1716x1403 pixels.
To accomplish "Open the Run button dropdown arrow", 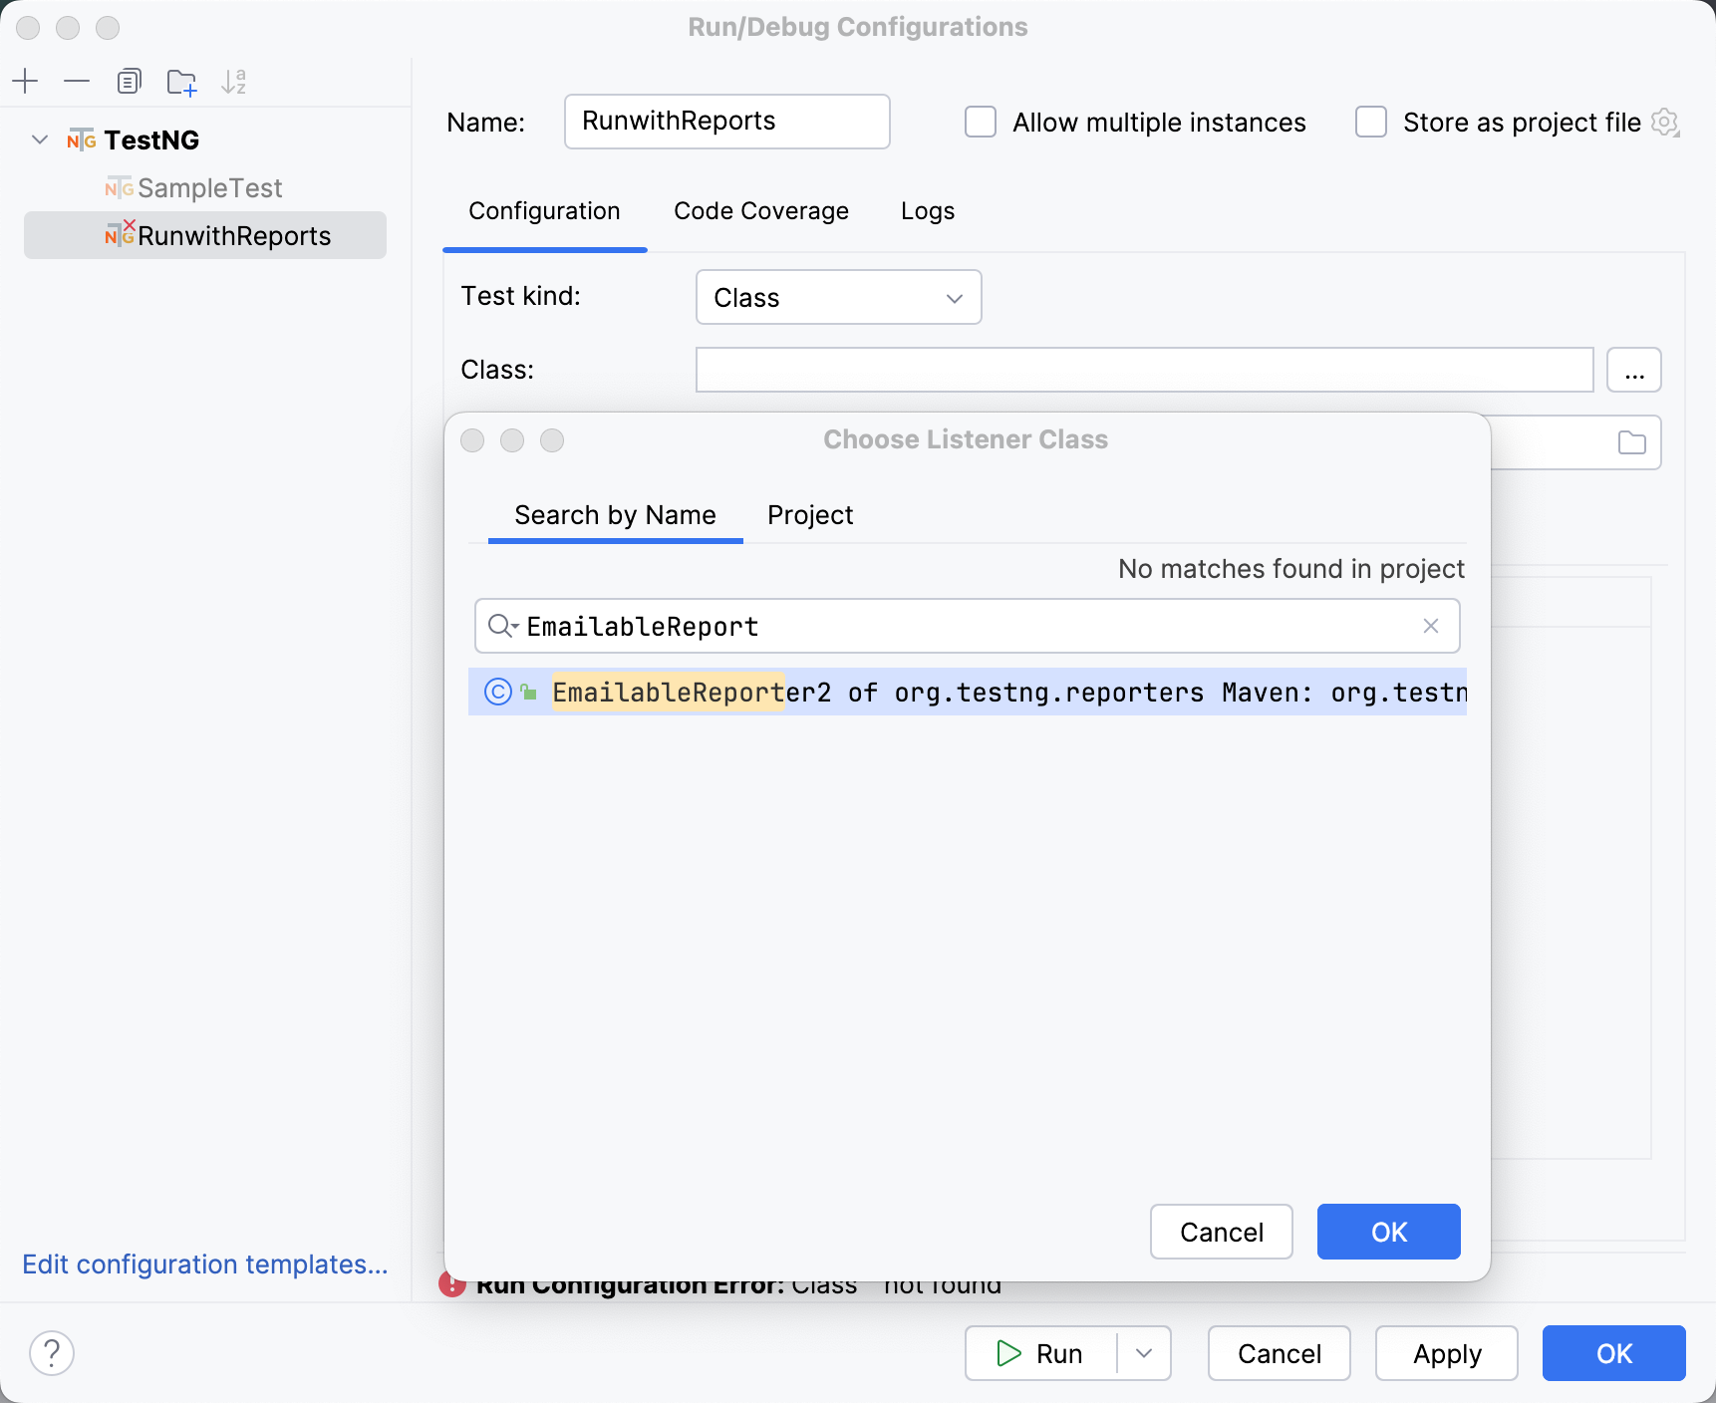I will click(1144, 1353).
